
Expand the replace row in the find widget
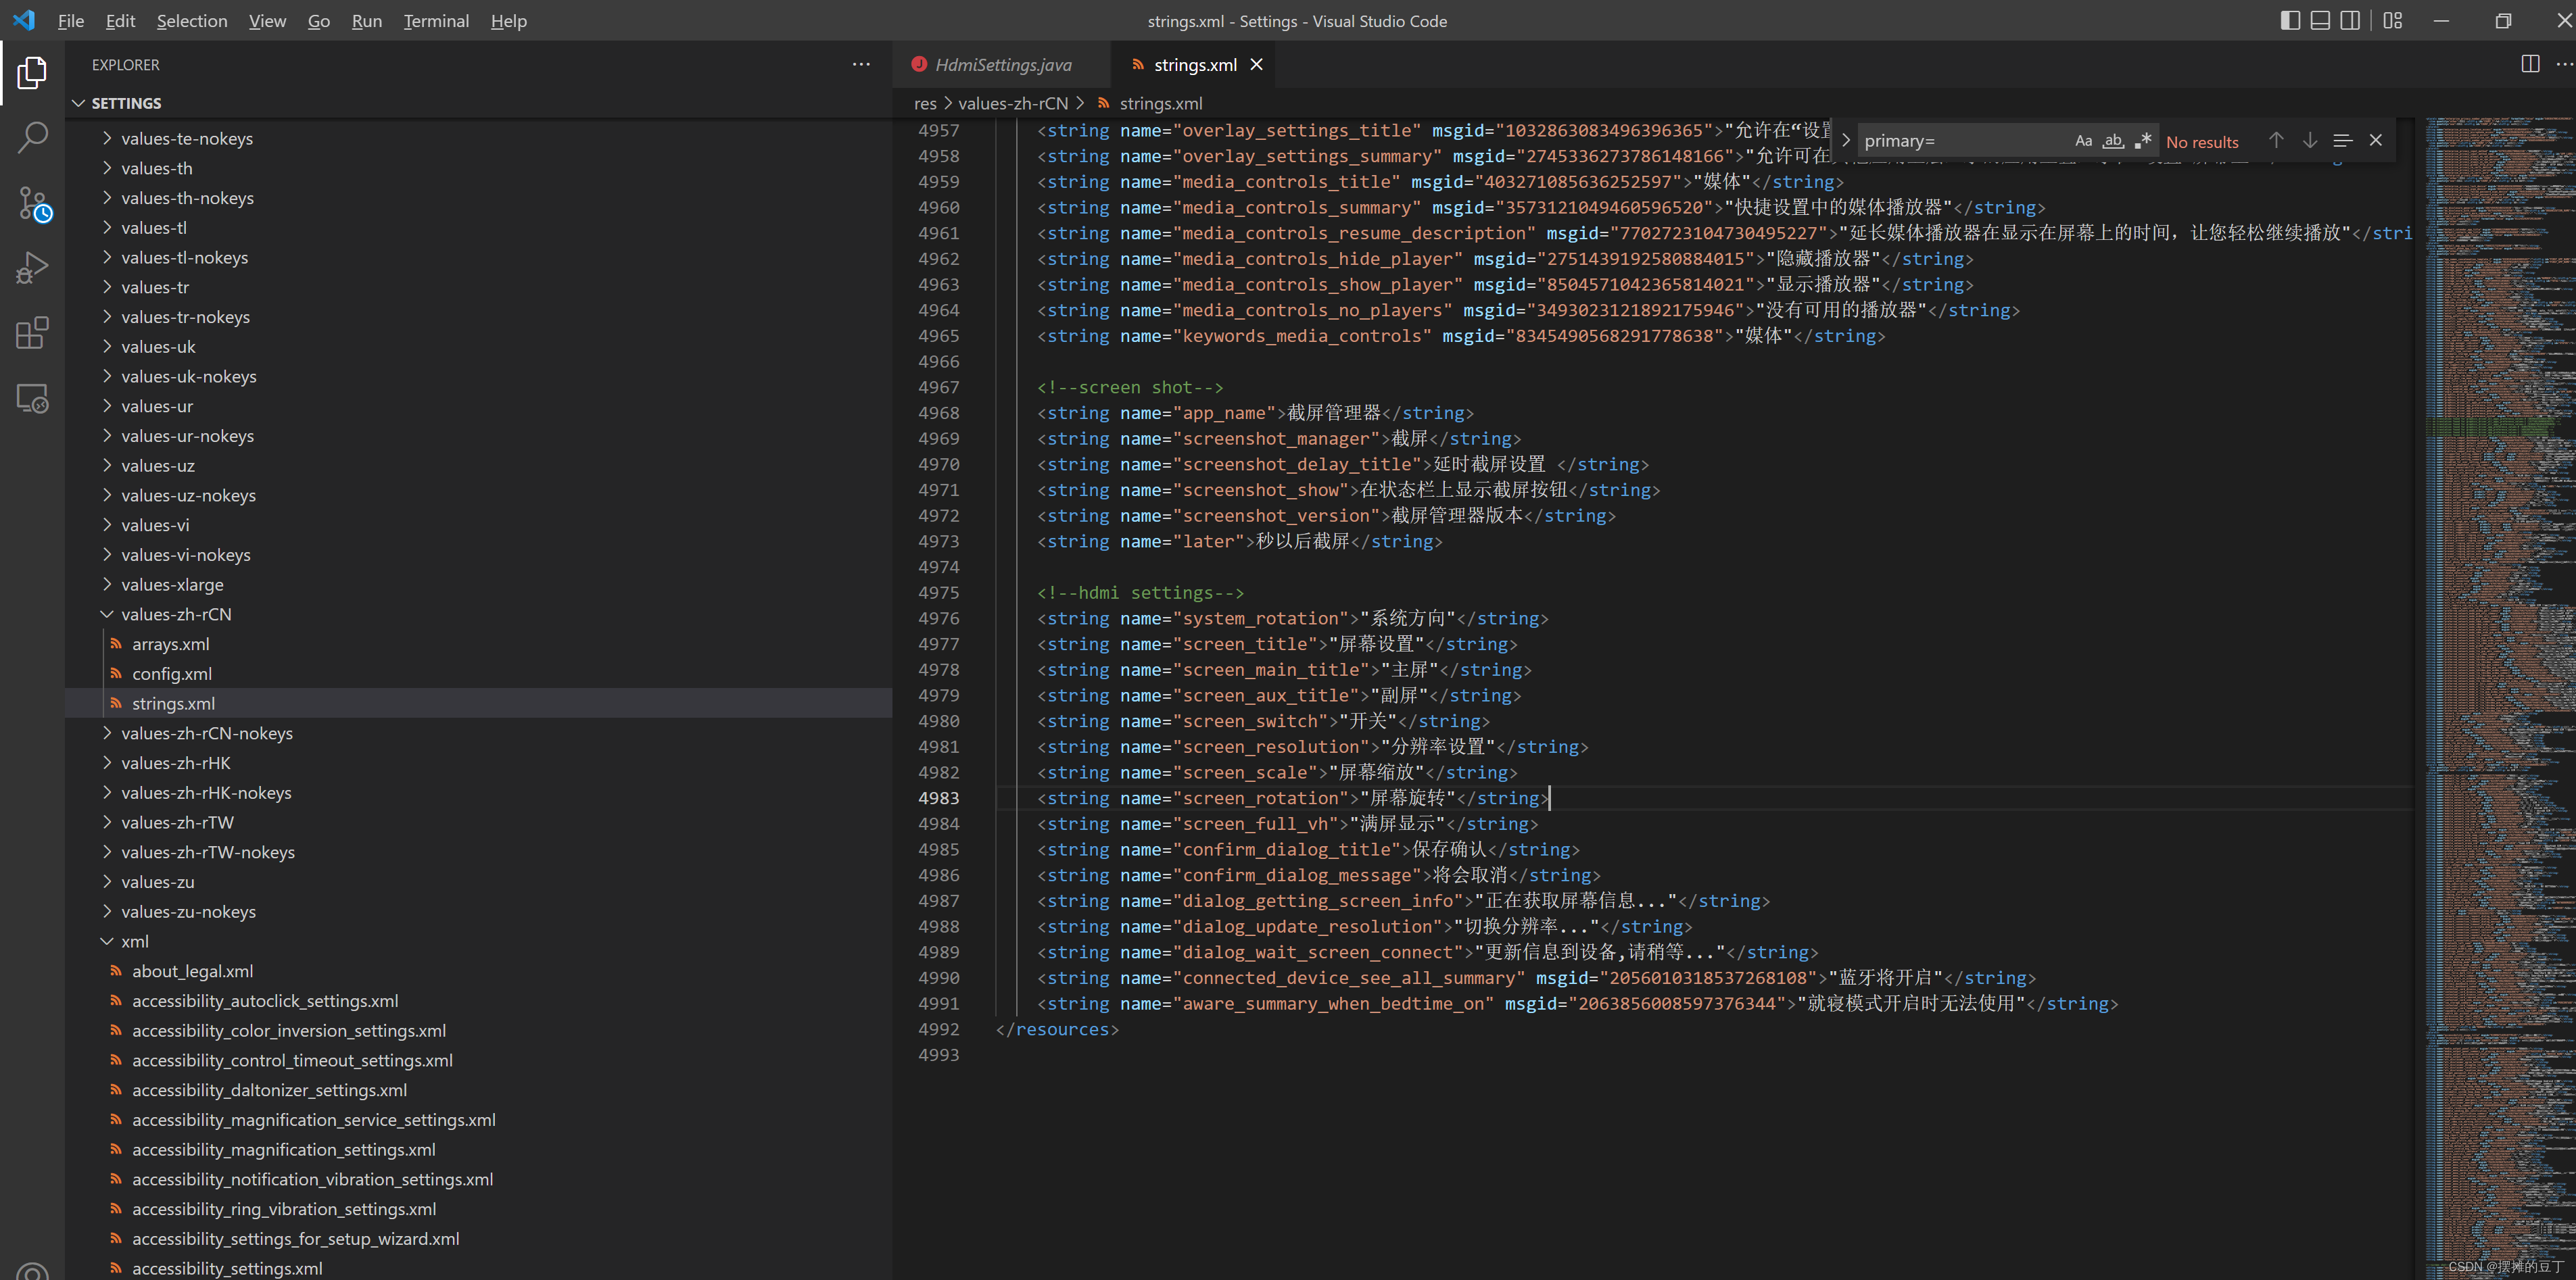click(x=1846, y=141)
